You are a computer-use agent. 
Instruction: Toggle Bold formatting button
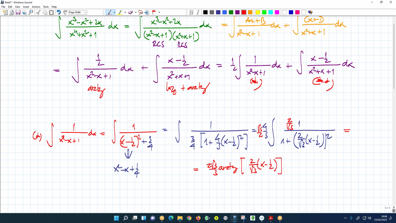pos(191,13)
